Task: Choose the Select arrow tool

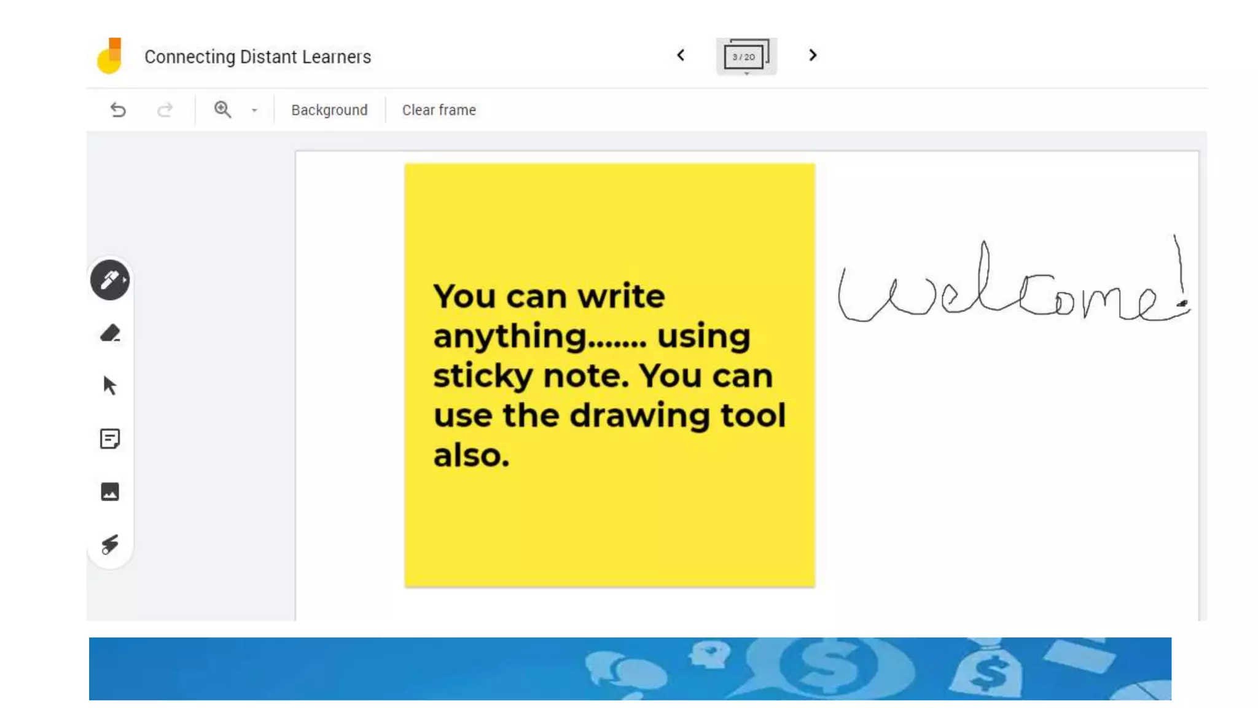Action: click(110, 386)
